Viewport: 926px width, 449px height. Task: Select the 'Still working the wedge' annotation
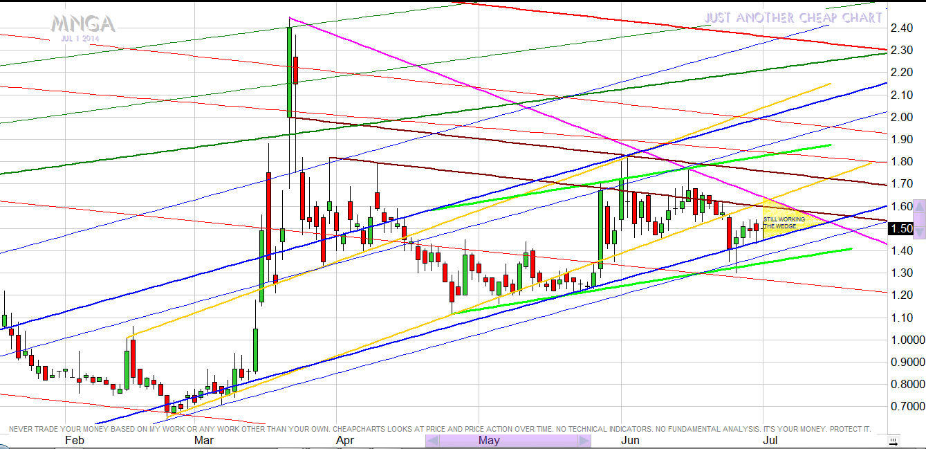coord(784,223)
